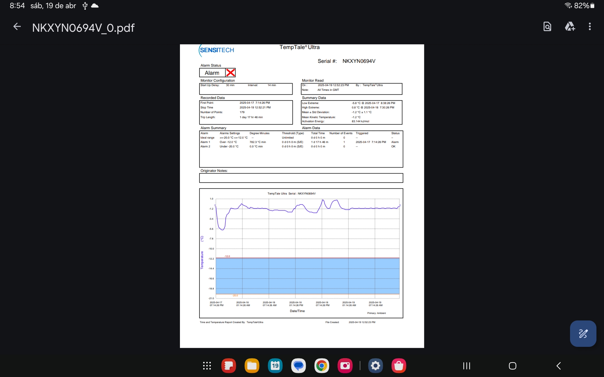Tap the file title NKXYN0694V_0.pdf
Image resolution: width=604 pixels, height=377 pixels.
tap(83, 28)
